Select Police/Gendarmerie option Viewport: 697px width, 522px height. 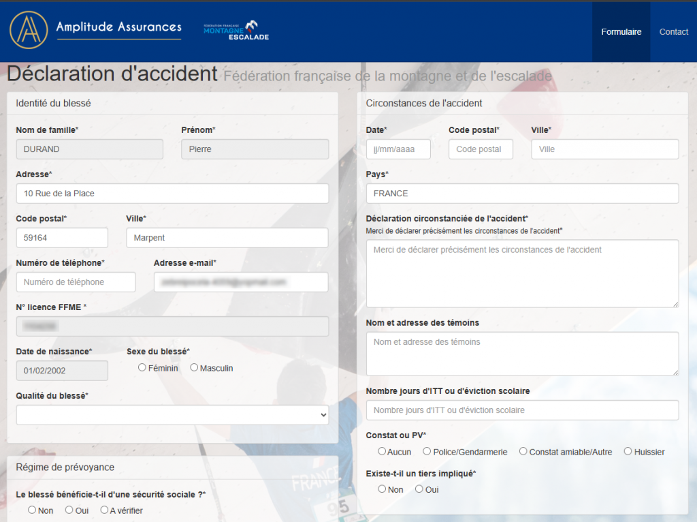(x=427, y=451)
